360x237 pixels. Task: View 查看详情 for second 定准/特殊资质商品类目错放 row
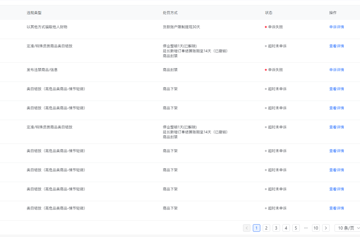[x=336, y=127]
